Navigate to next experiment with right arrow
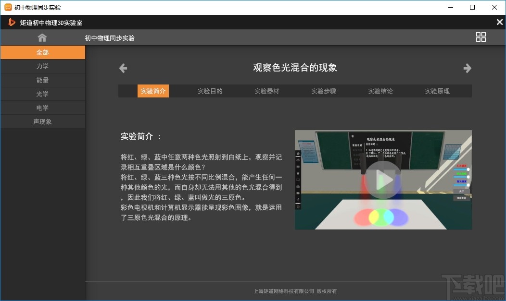This screenshot has height=301, width=506. tap(467, 68)
